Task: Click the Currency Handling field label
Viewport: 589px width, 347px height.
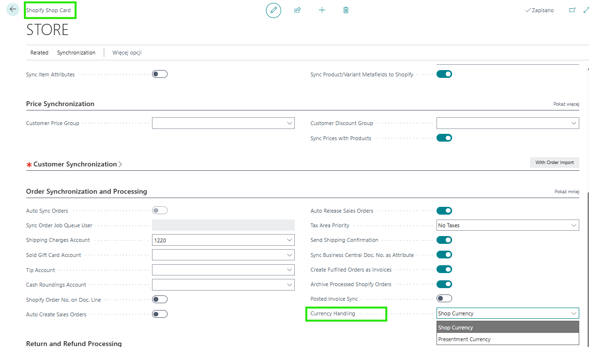Action: coord(333,314)
